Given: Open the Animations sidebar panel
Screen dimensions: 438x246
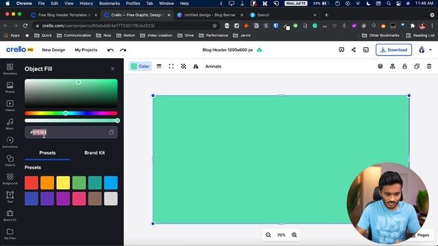Looking at the screenshot, I should click(10, 142).
